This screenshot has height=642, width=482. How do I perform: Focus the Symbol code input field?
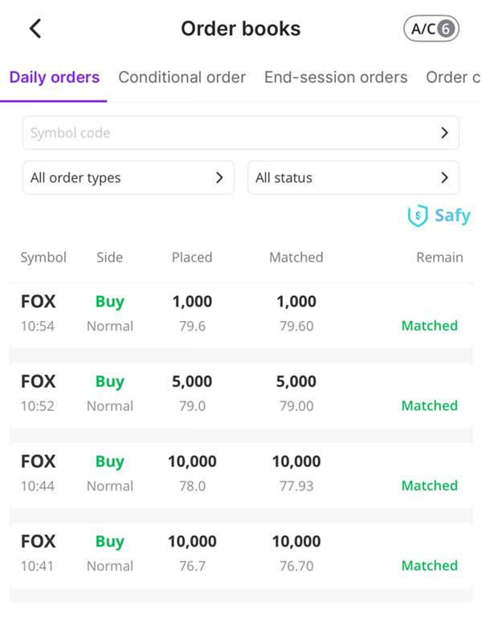click(225, 133)
